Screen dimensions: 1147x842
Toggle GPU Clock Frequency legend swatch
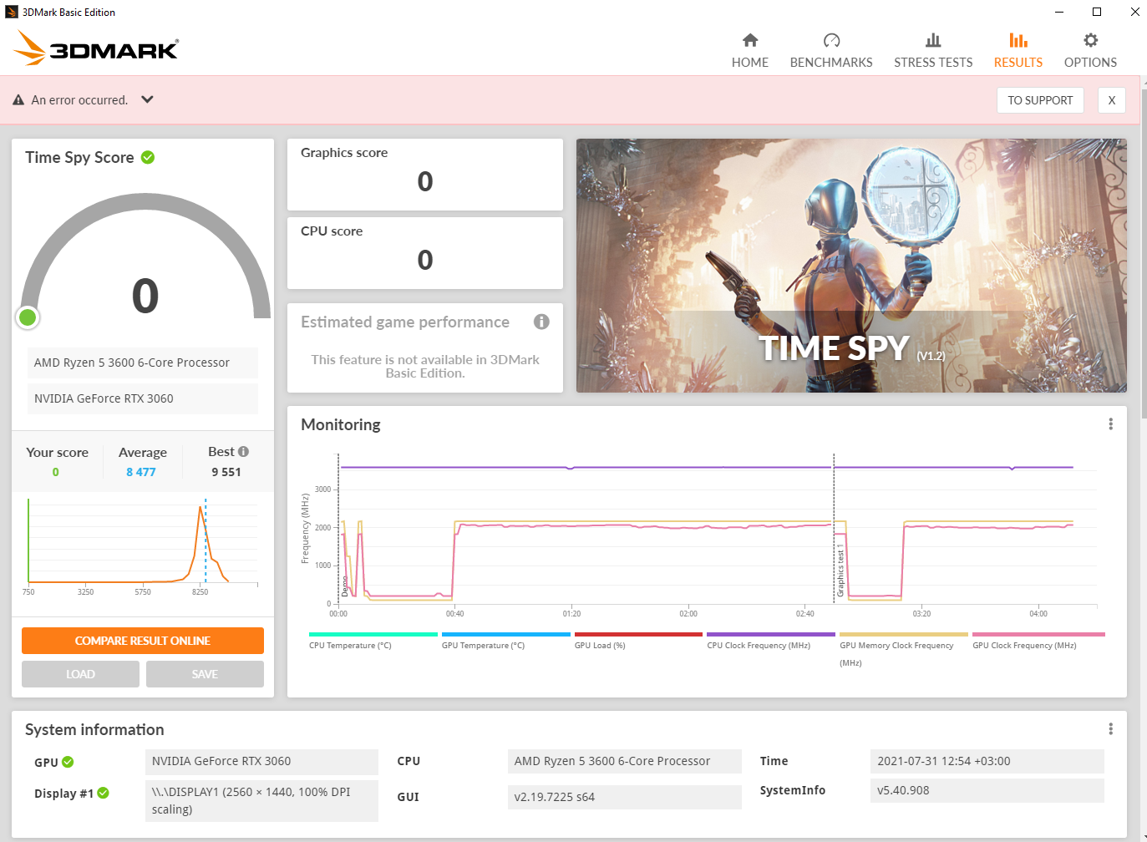(x=1038, y=635)
